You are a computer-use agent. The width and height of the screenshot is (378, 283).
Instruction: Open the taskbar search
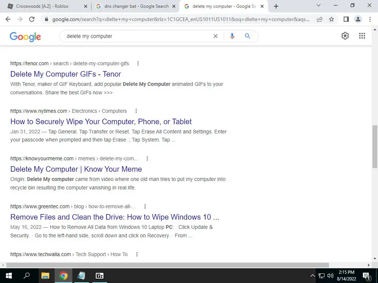coord(27,276)
